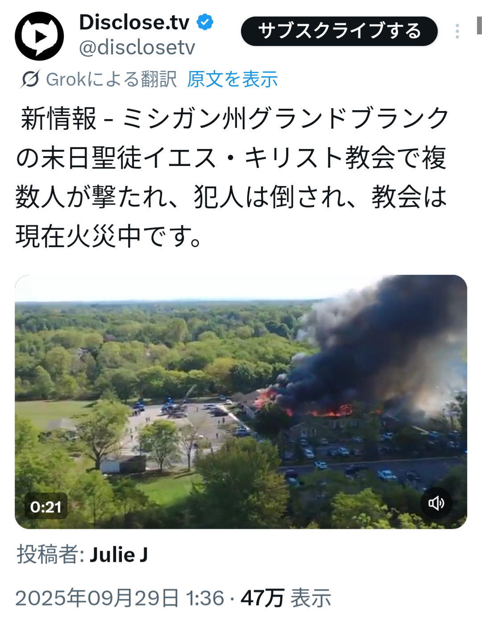Tap the 投稿者 label under the video
Screen dimensions: 482x618
pyautogui.click(x=50, y=555)
